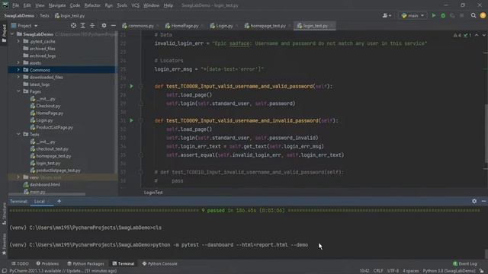The width and height of the screenshot is (488, 274).
Task: Expand the assets folder
Action: coord(18,62)
